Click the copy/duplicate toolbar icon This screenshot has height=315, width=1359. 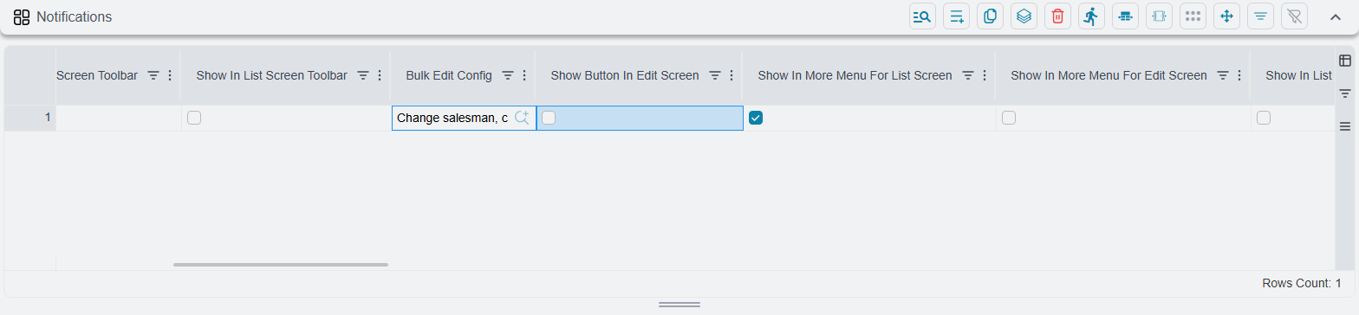click(990, 16)
